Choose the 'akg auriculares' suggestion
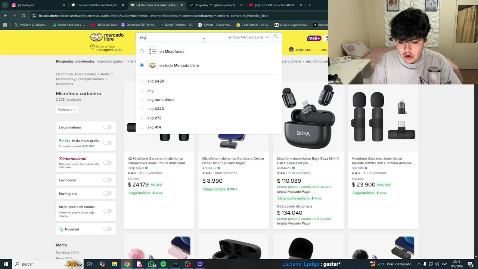 click(x=208, y=99)
